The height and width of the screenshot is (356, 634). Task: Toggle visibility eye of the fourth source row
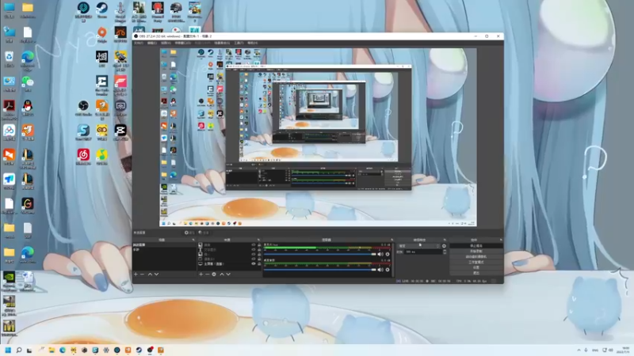[254, 259]
